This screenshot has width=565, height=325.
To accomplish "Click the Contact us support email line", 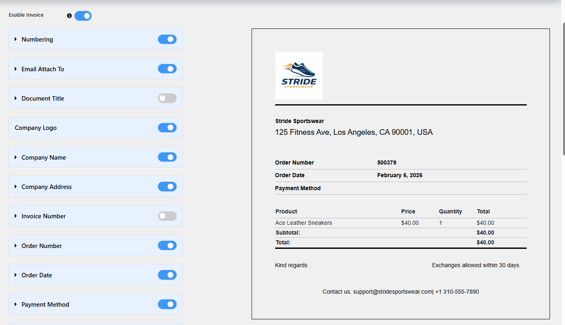I will point(401,292).
